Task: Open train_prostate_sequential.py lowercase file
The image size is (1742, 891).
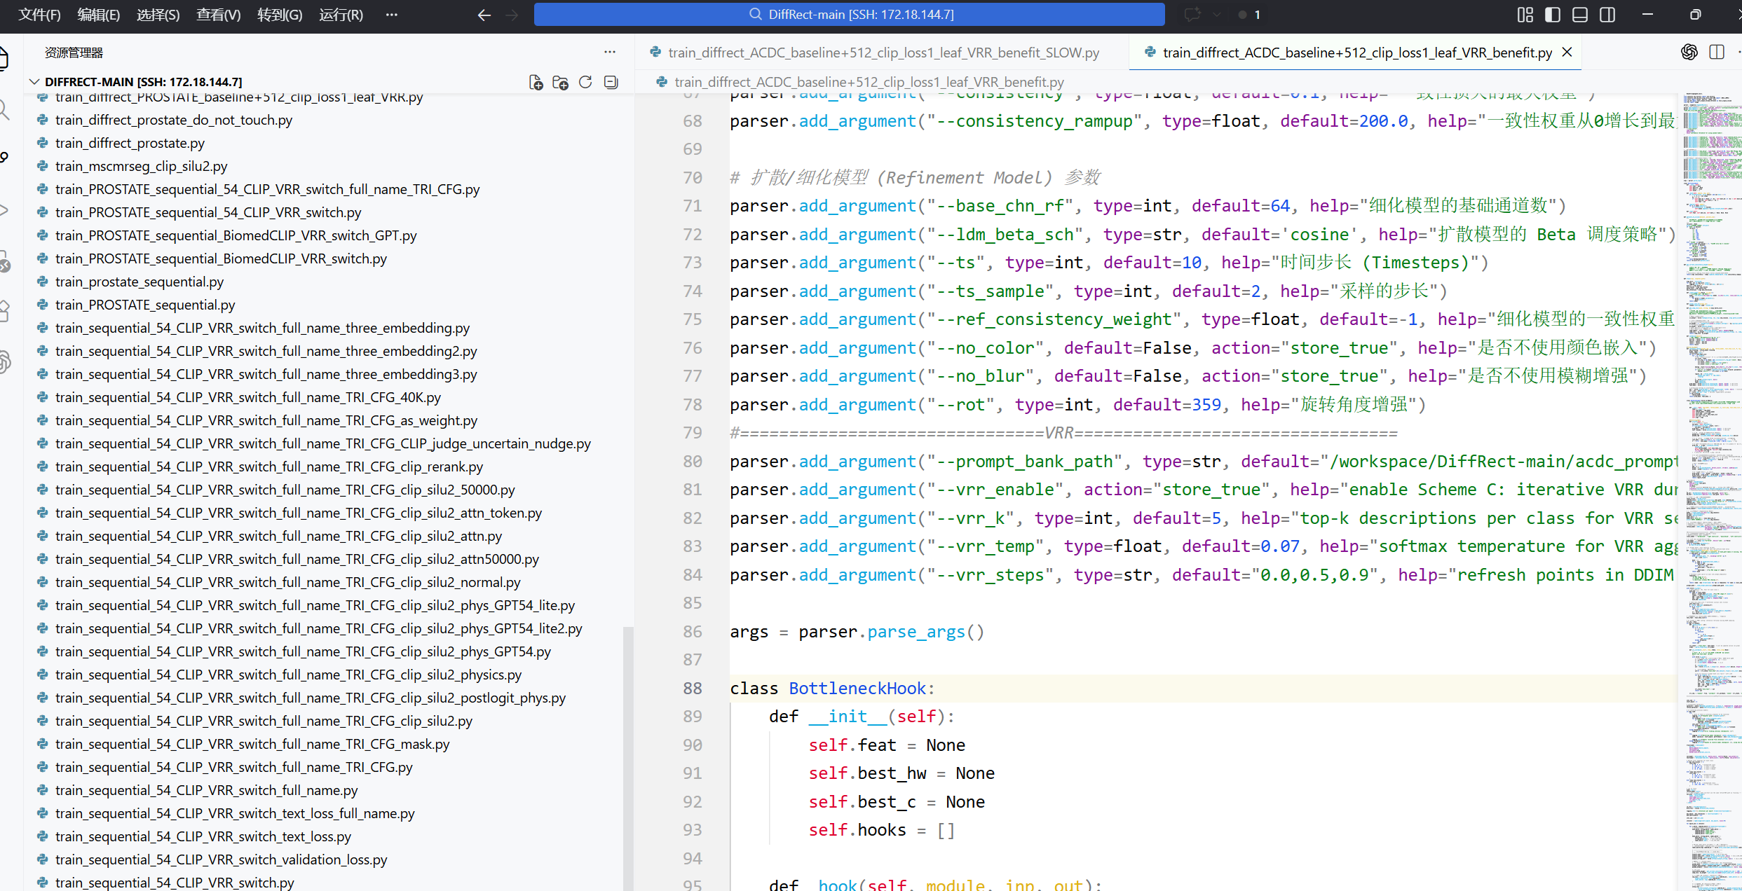Action: coord(140,282)
